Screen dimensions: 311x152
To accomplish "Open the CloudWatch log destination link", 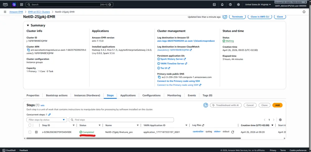I will 174,50.
